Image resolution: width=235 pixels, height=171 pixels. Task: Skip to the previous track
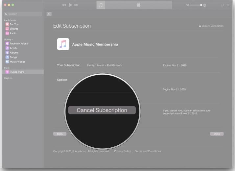[64, 5]
